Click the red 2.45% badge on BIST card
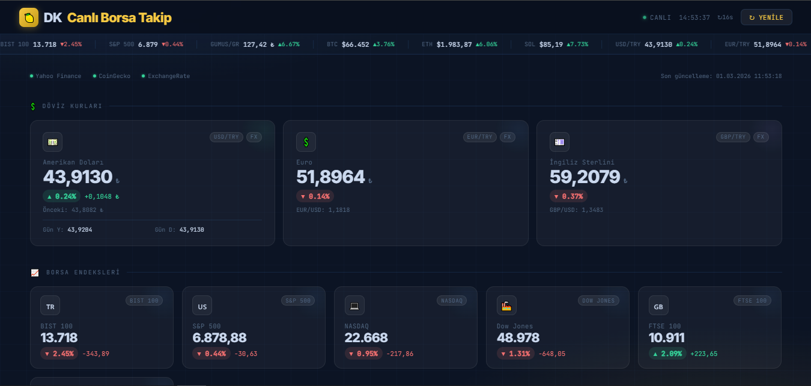 [x=59, y=354]
